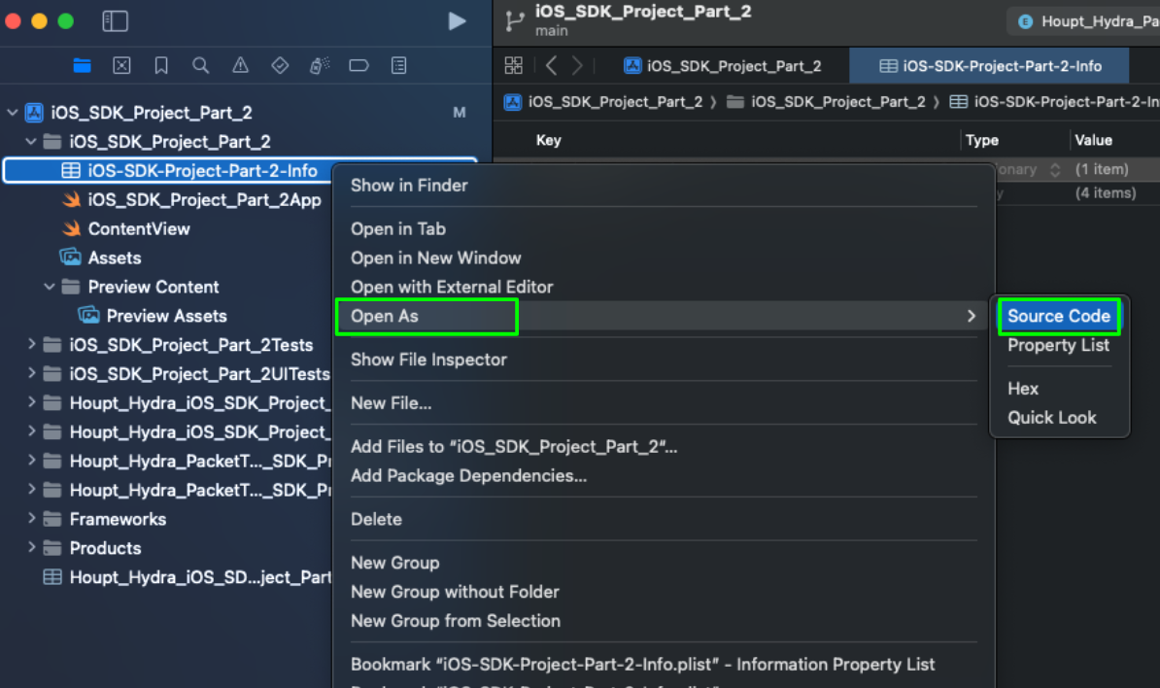Image resolution: width=1160 pixels, height=688 pixels.
Task: Click the Type stepper arrows in first row
Action: coord(1055,169)
